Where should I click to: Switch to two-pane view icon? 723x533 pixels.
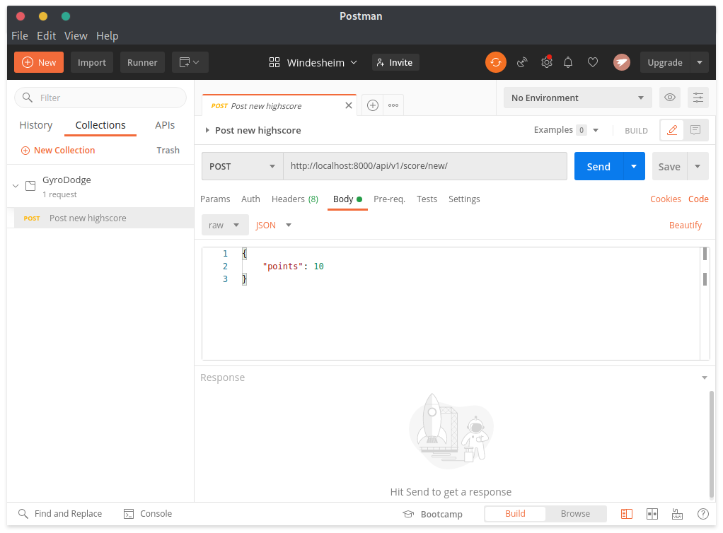point(652,514)
